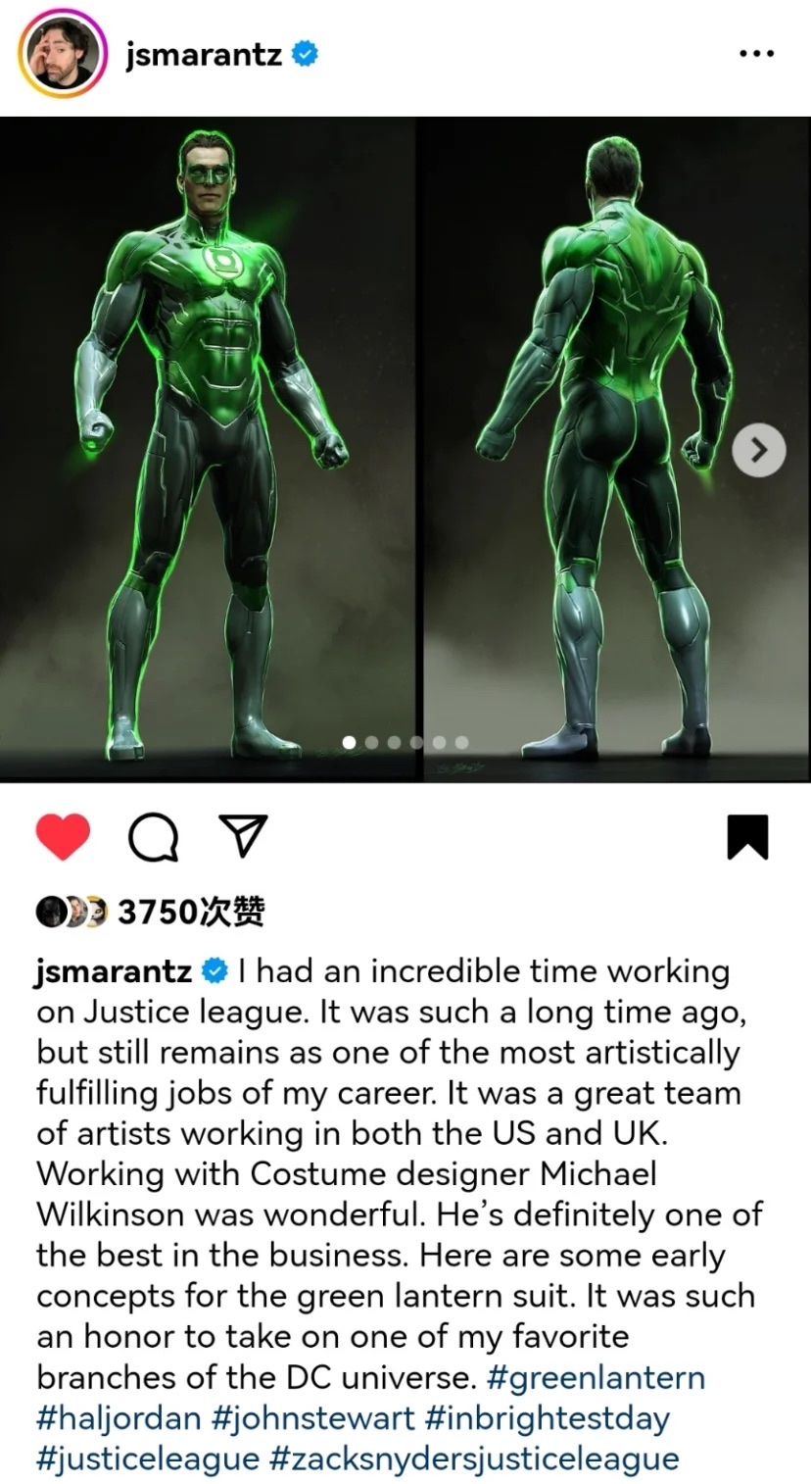Remove the saved bookmark on this post

pos(747,837)
